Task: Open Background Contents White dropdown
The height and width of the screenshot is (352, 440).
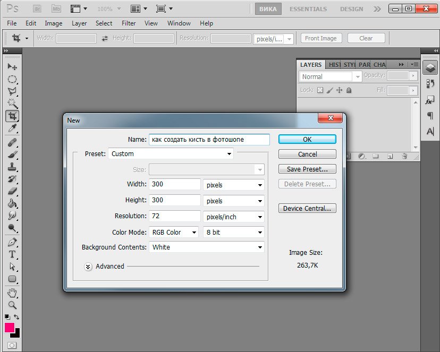Action: pos(206,247)
